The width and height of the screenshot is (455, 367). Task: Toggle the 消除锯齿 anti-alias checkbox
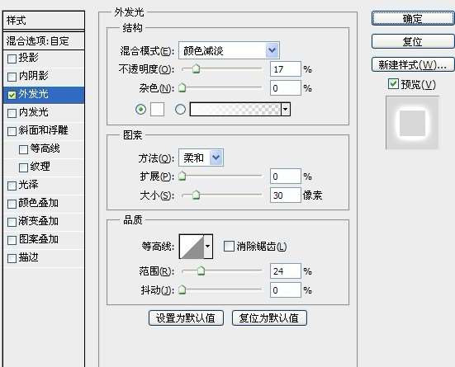point(229,247)
